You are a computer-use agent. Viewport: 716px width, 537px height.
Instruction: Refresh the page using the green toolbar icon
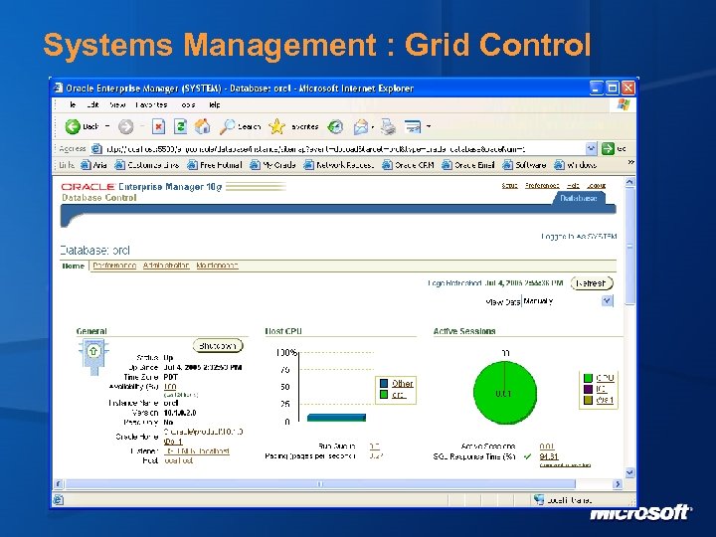pos(181,126)
